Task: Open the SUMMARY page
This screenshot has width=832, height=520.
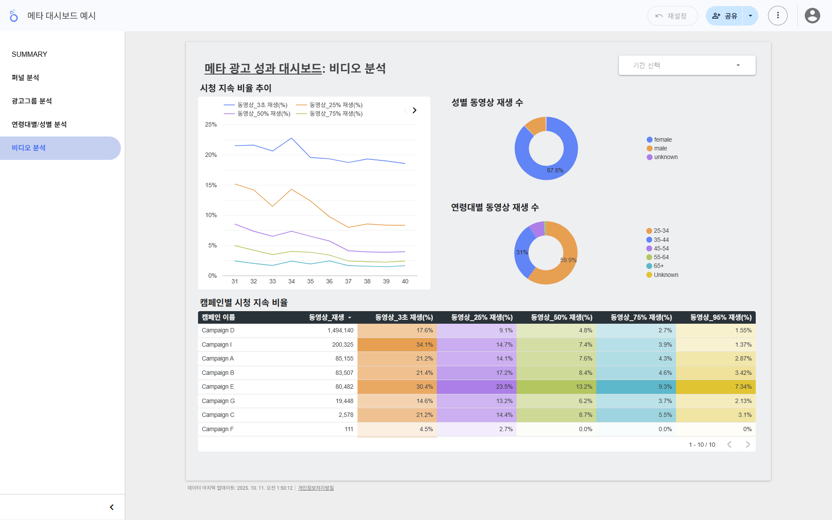Action: coord(29,55)
